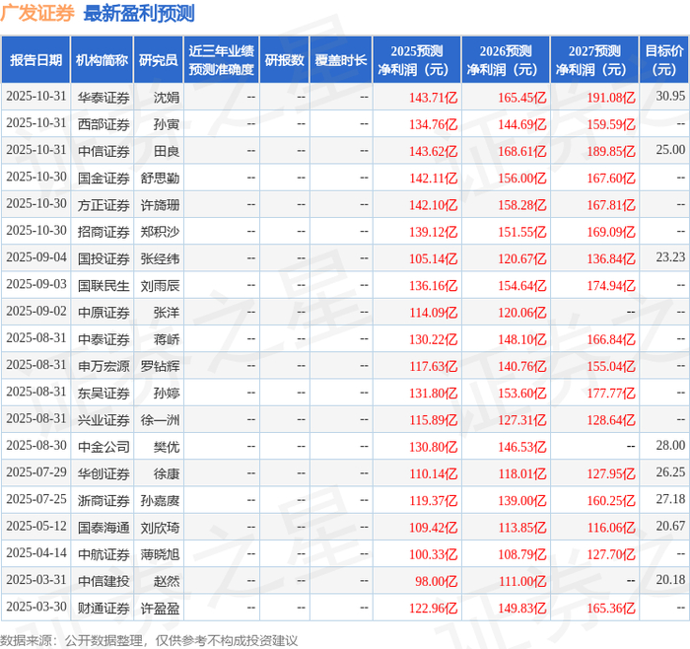
Task: Click the target price 30.95
Action: pos(670,96)
